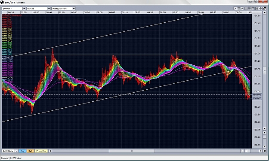Click the WMA (12) legend entry

pos(7,22)
